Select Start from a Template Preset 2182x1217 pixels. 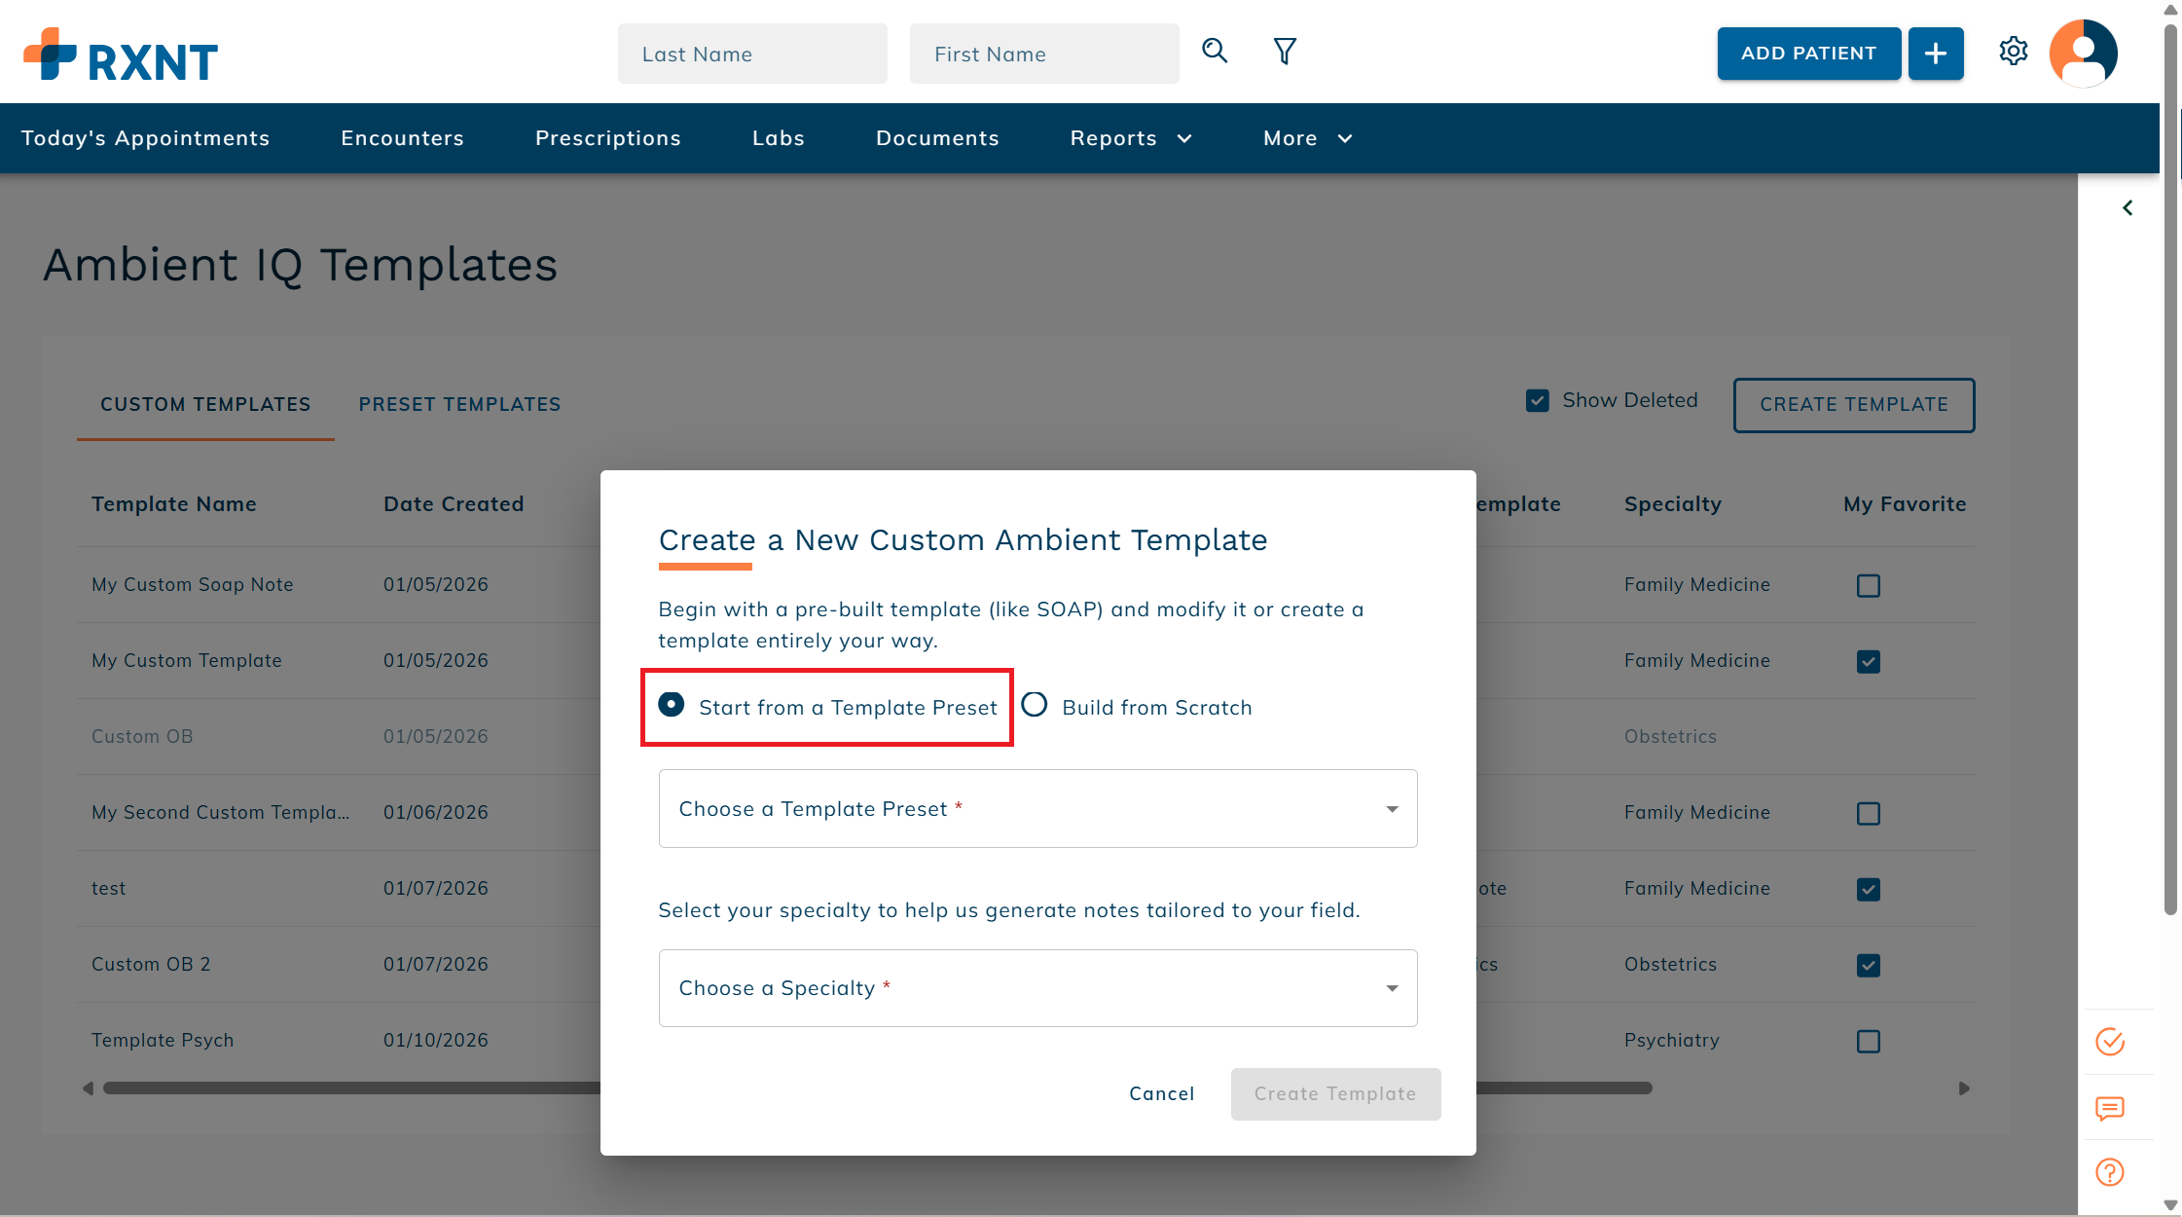coord(672,705)
